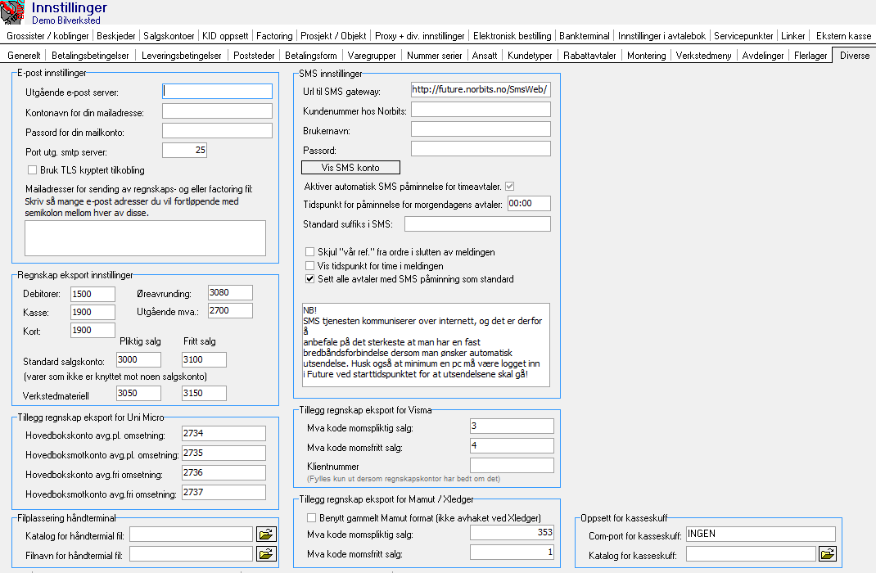The height and width of the screenshot is (573, 876).
Task: Go to the Varegrupper tab
Action: [372, 56]
